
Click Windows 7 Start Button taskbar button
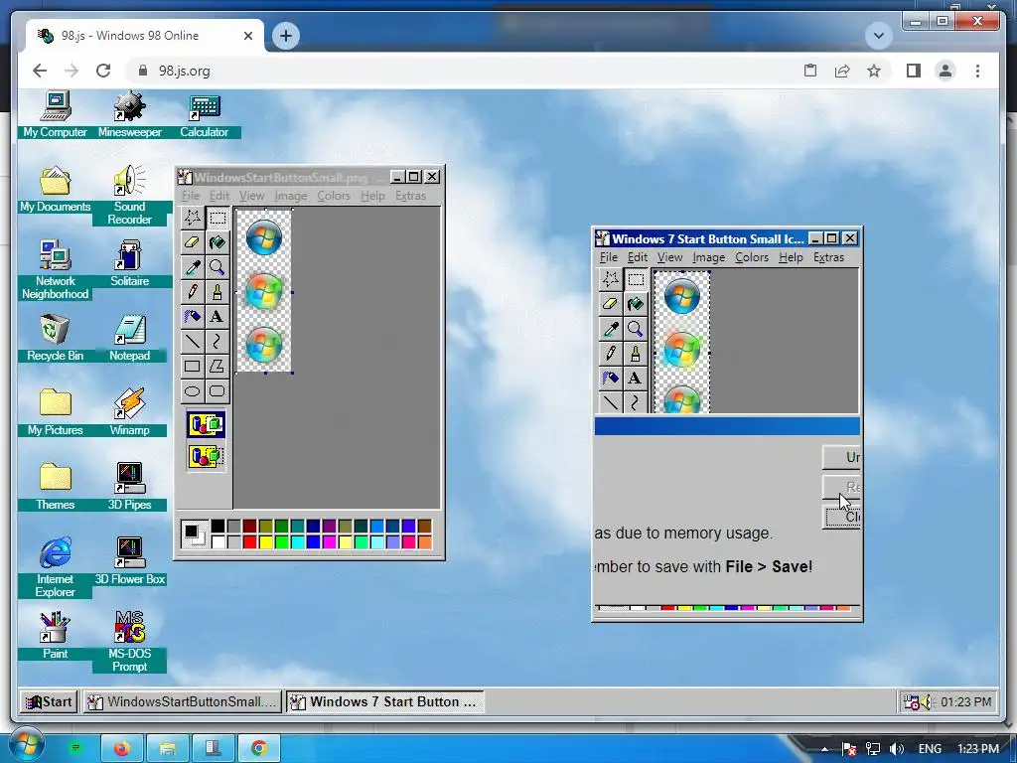384,701
